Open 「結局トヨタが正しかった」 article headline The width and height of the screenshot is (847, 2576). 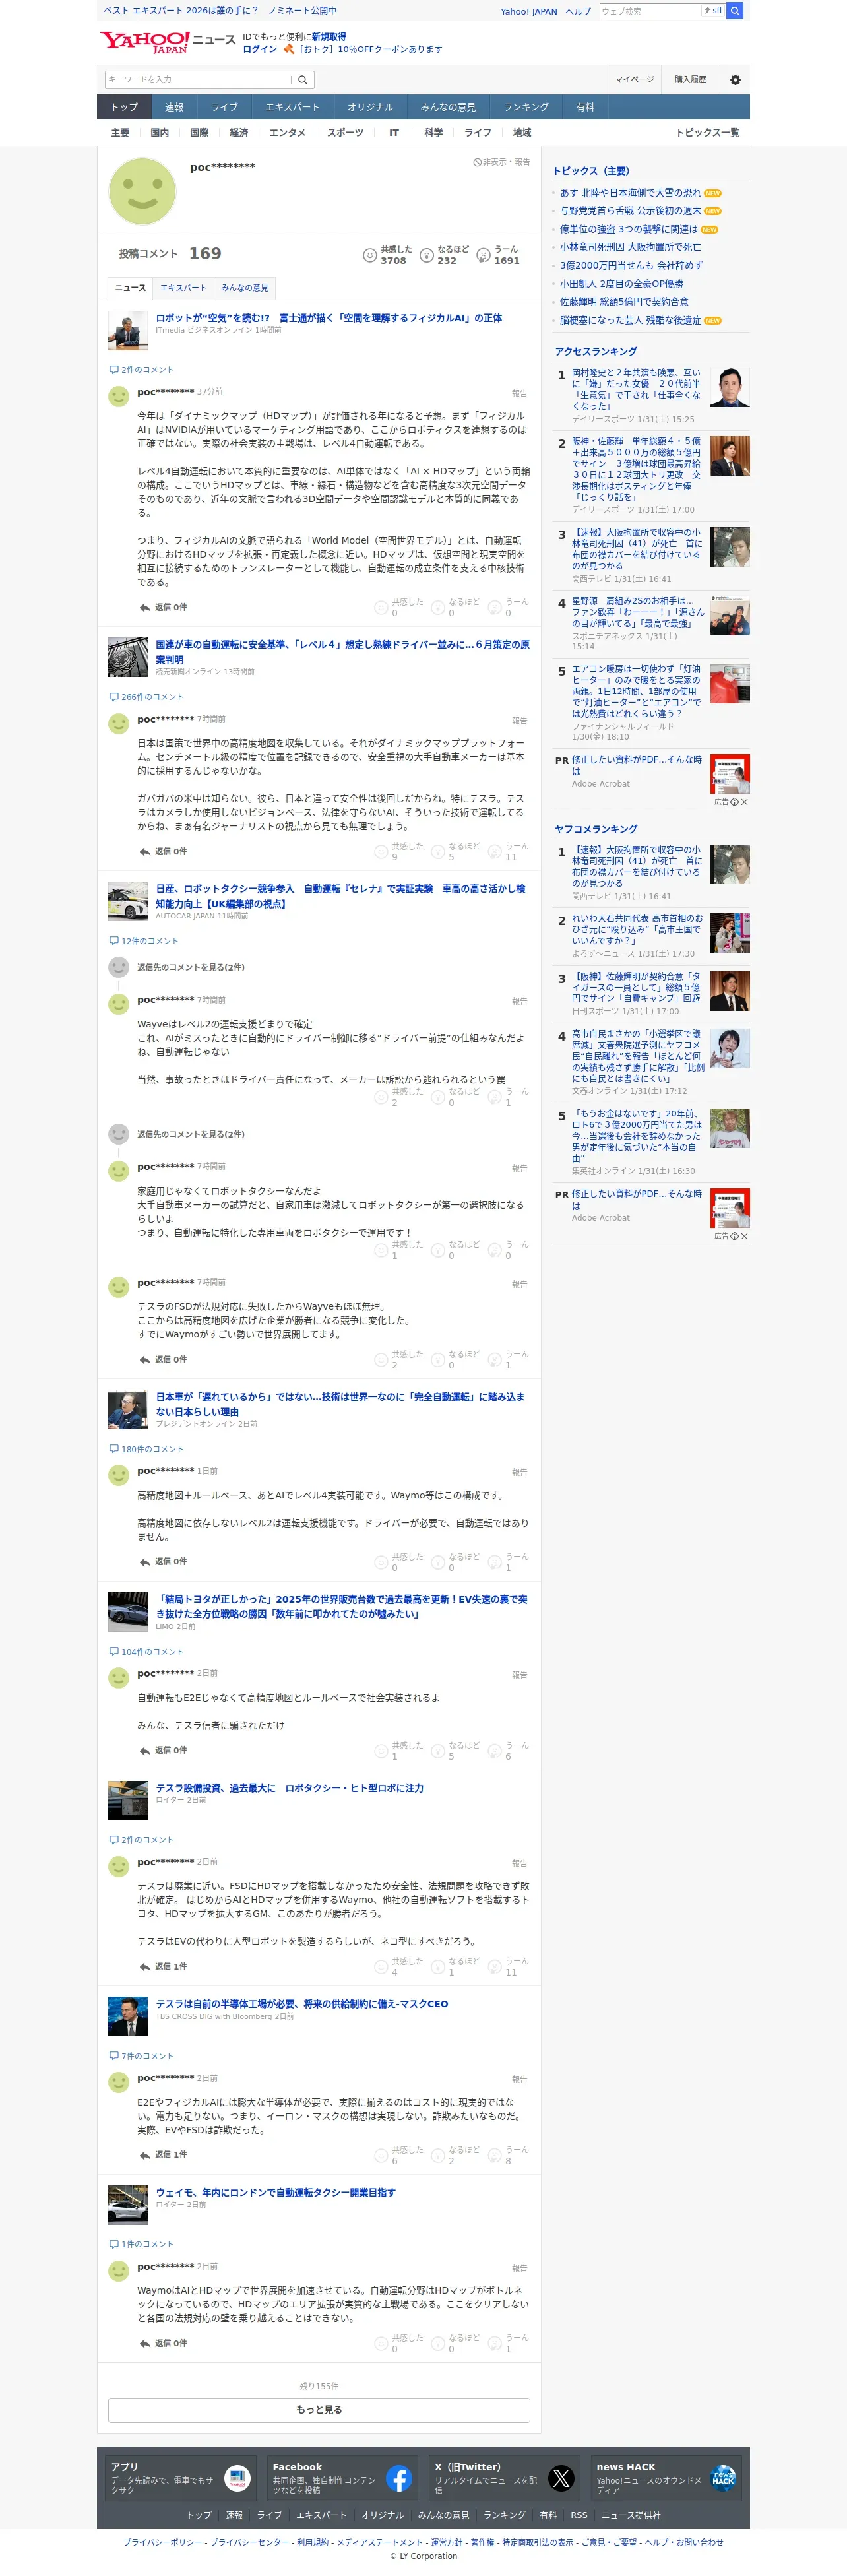pyautogui.click(x=342, y=1606)
